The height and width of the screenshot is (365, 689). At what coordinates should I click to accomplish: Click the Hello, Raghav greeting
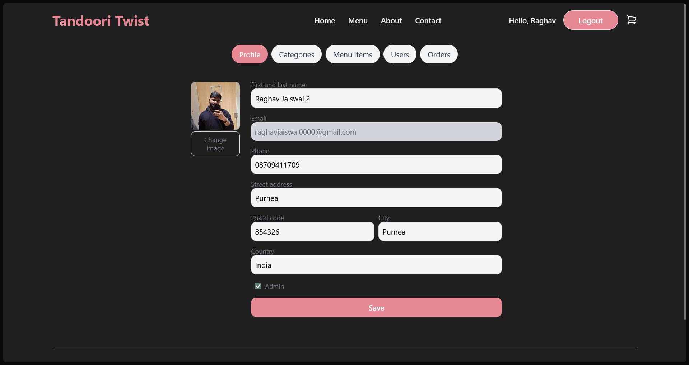pyautogui.click(x=532, y=20)
